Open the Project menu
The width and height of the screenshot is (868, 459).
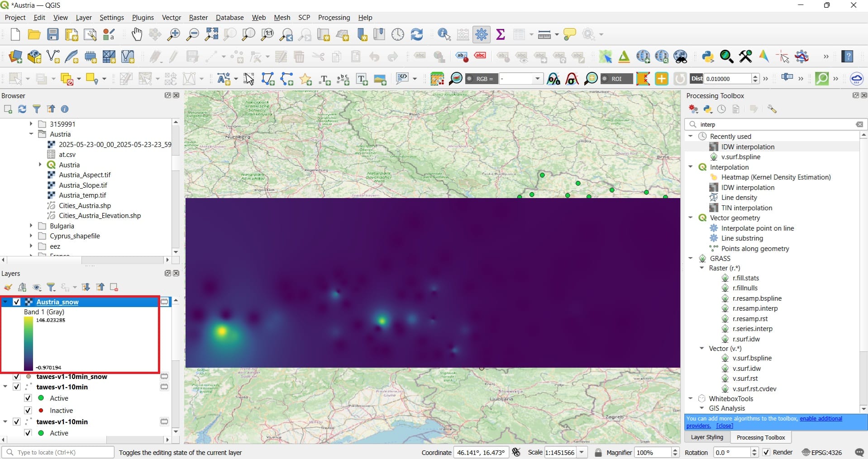point(15,17)
